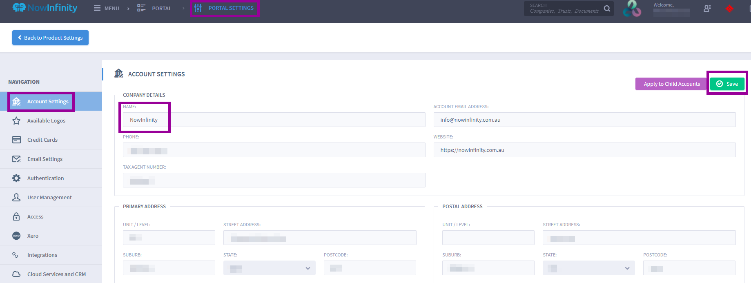
Task: Open Integrations in navigation
Action: [x=51, y=255]
